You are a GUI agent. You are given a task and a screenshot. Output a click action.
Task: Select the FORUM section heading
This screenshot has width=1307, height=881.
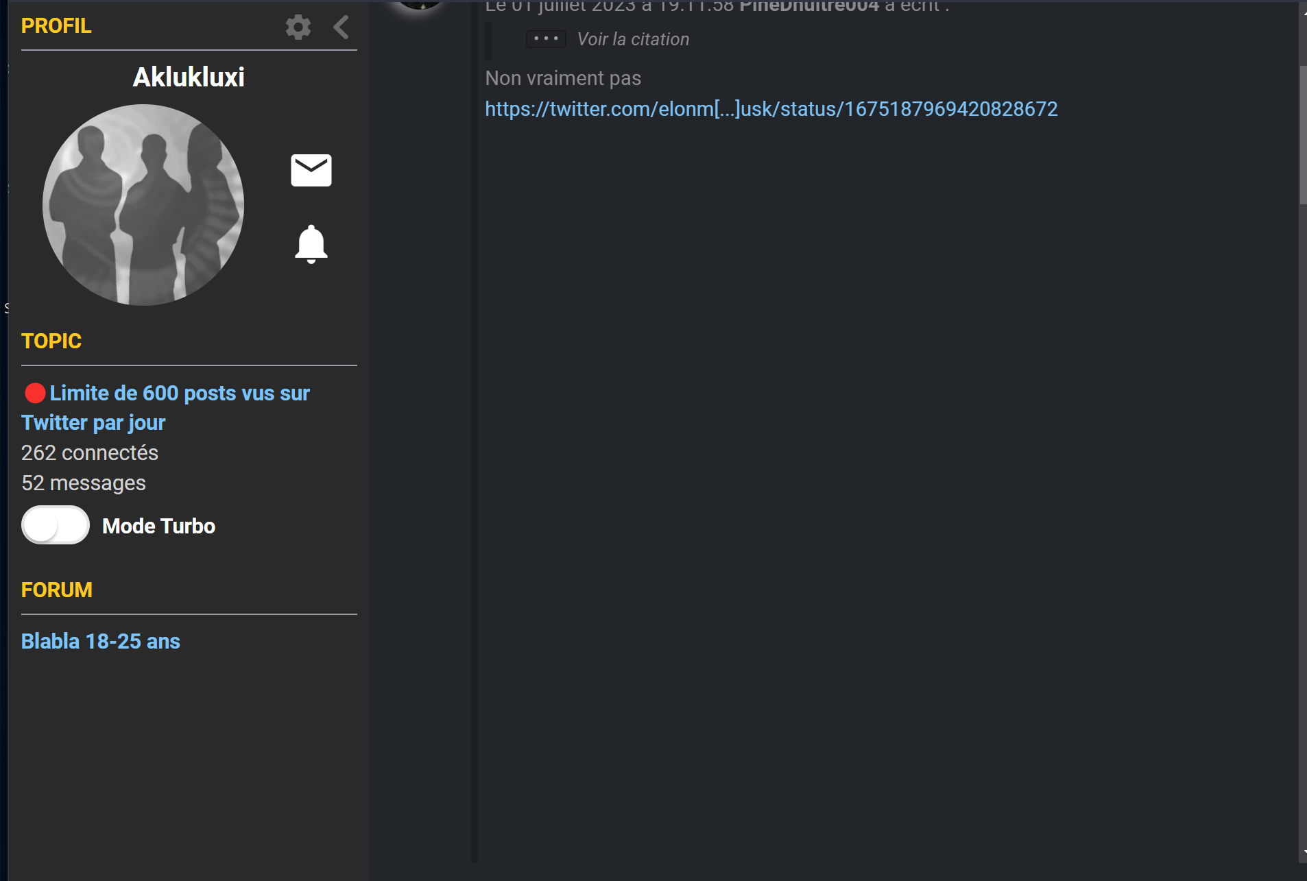pyautogui.click(x=57, y=590)
